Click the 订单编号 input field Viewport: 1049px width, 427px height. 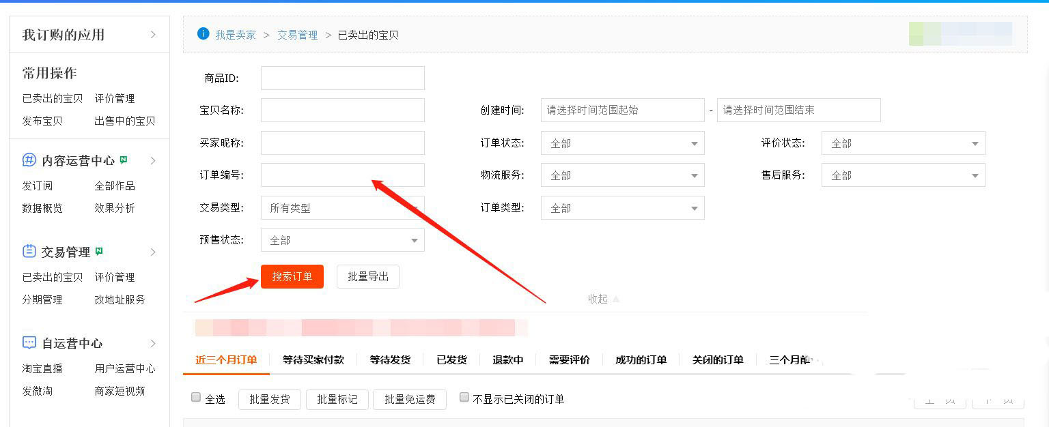pos(343,175)
